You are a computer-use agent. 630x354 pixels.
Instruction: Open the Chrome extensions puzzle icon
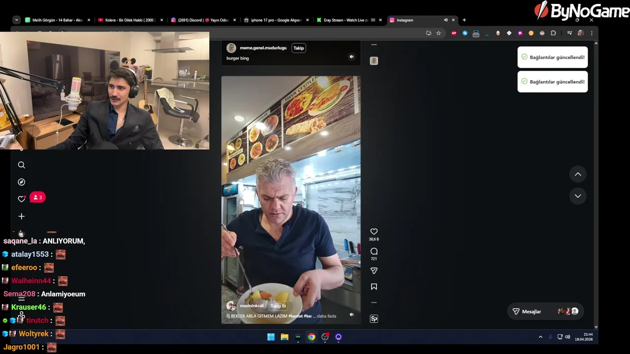click(553, 33)
